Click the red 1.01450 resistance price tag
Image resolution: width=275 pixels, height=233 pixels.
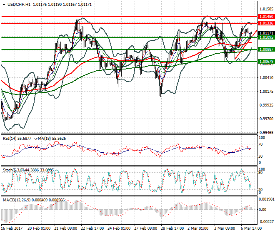coord(266,17)
